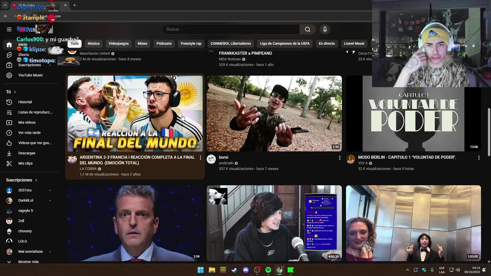
Task: Click the Buscar search input field
Action: (x=231, y=29)
